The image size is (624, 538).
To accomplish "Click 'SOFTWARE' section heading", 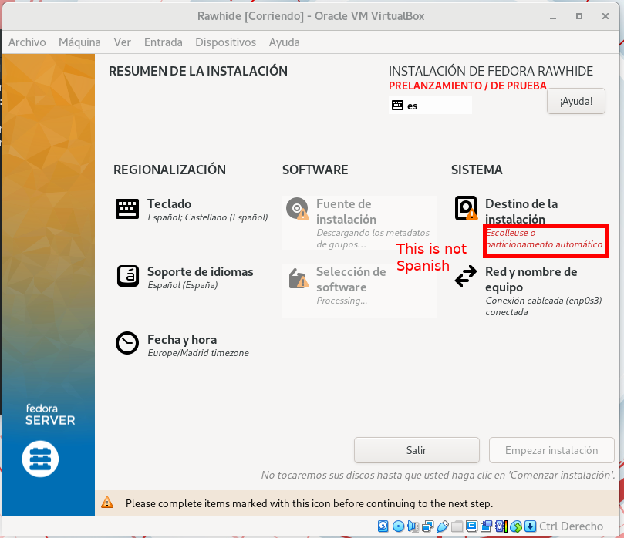I will (315, 170).
